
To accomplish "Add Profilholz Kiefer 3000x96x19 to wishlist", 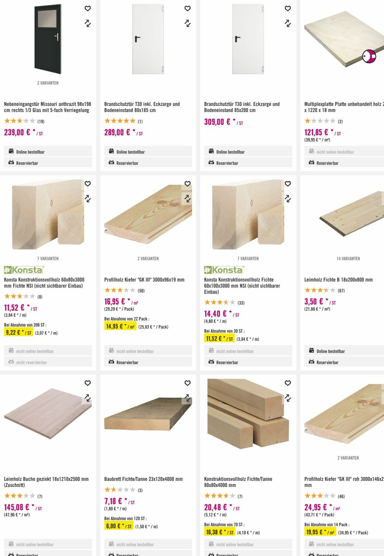I will coord(187,184).
